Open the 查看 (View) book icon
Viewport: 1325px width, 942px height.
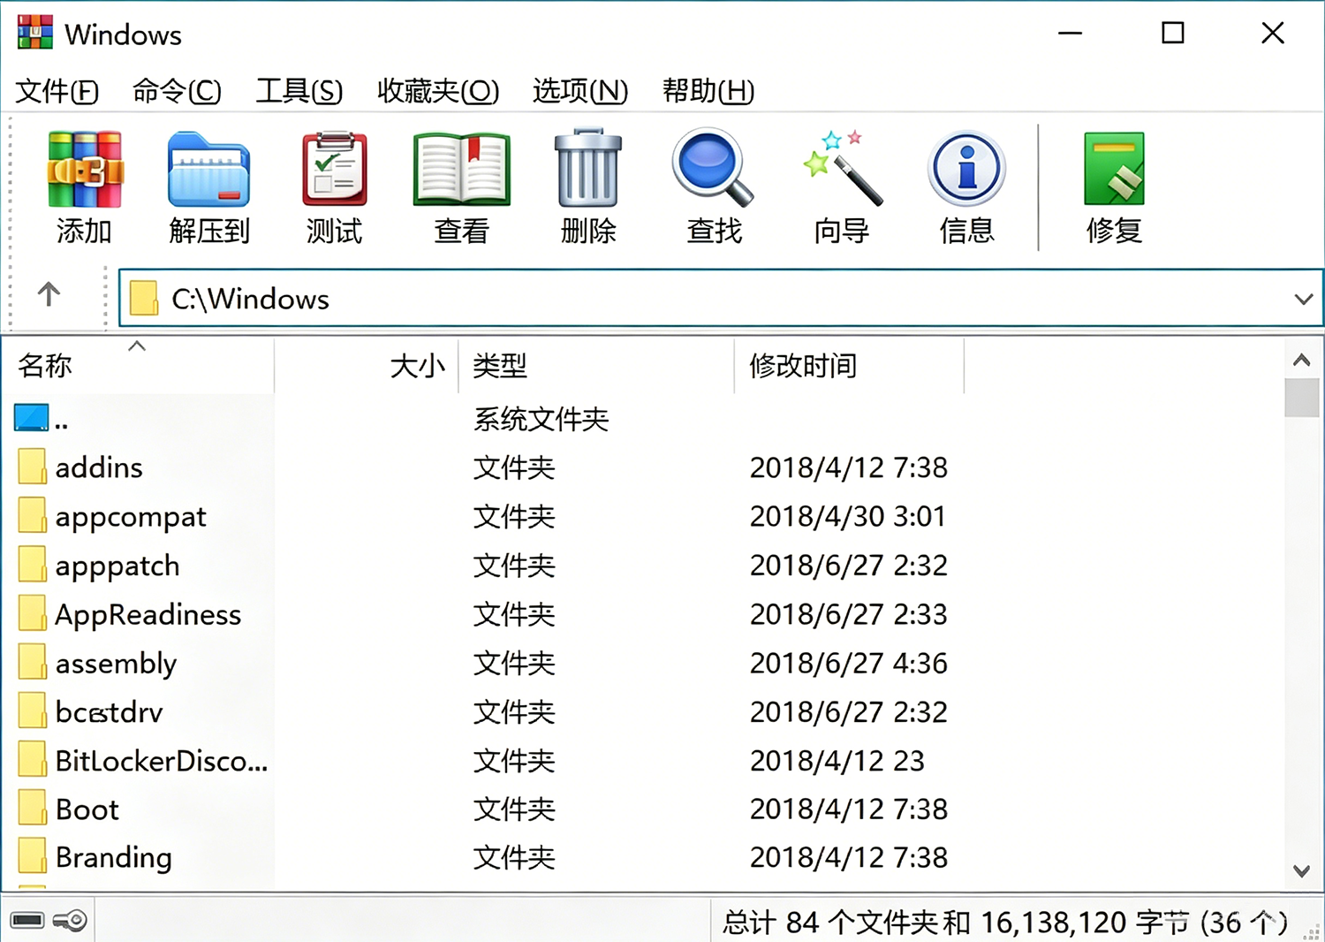[461, 169]
